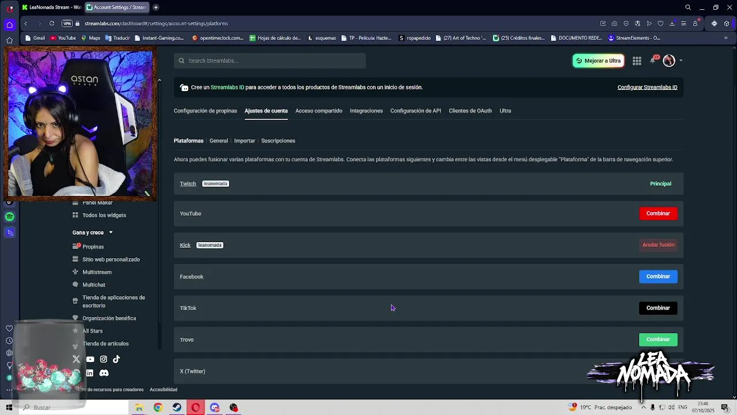Reload the page with the refresh icon
This screenshot has height=415, width=737.
point(52,24)
